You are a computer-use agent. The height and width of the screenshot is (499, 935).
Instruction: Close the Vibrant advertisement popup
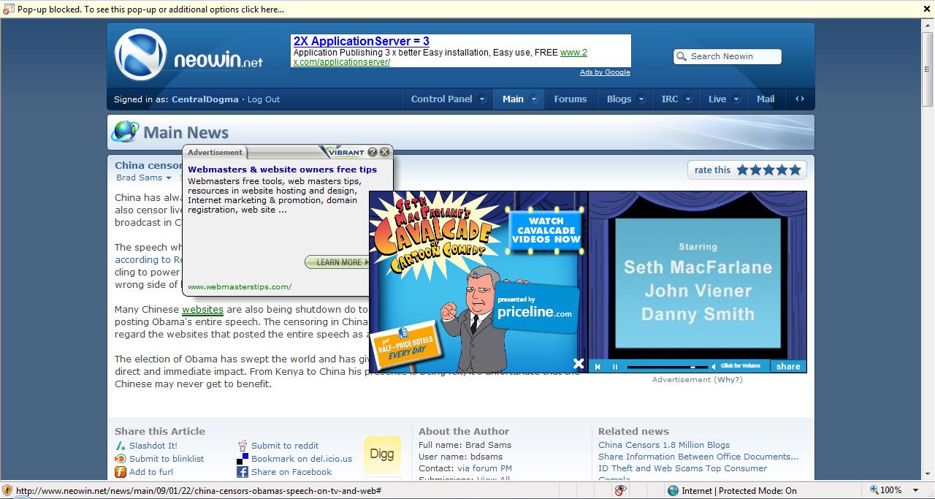385,152
